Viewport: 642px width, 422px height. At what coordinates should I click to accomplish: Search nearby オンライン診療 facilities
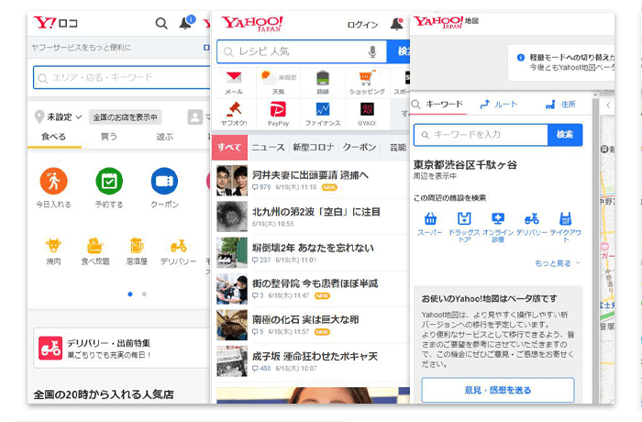point(498,227)
